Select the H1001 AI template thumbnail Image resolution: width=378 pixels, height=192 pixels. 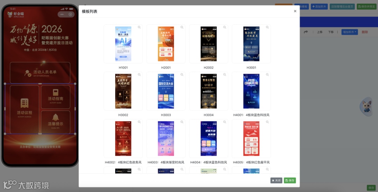point(123,44)
